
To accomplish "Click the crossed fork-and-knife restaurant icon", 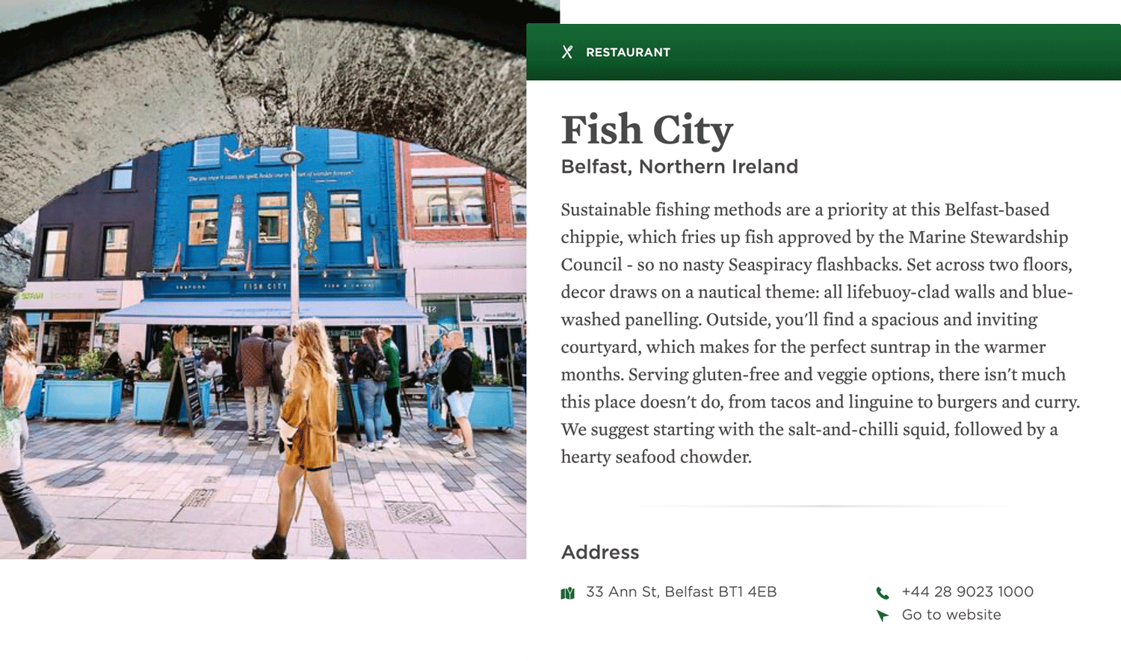I will (567, 52).
